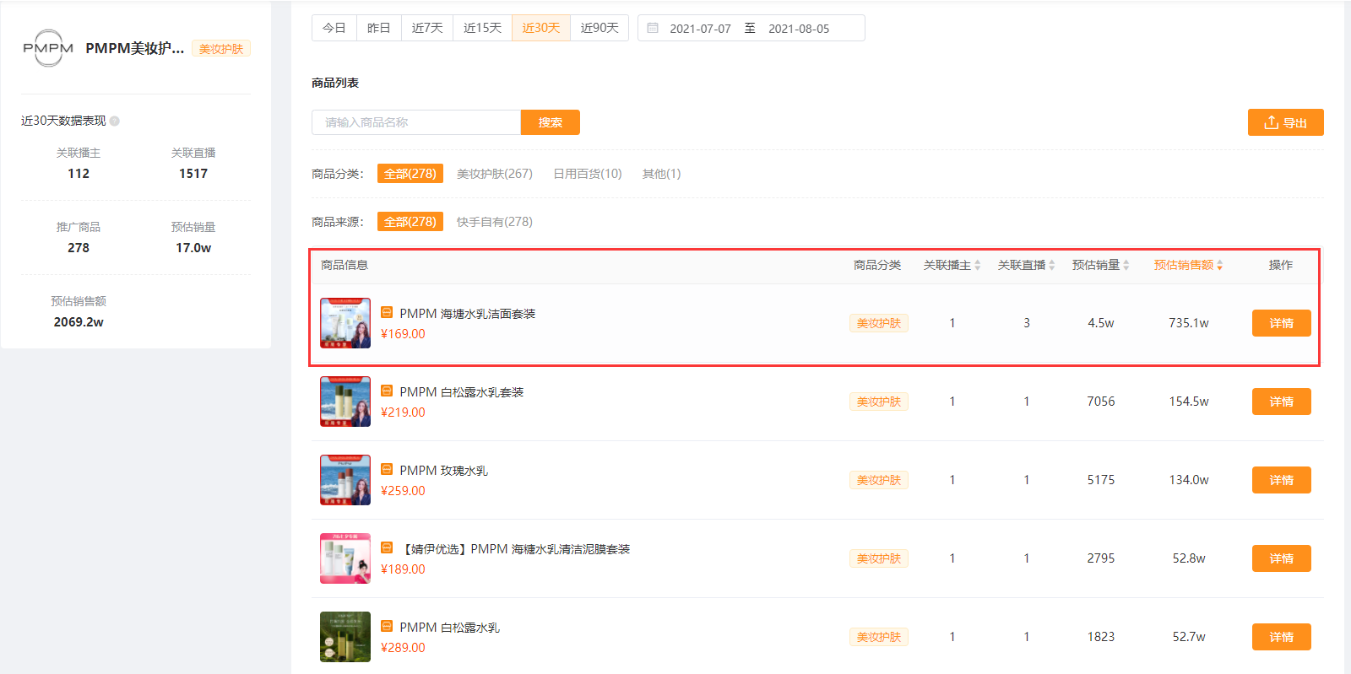The height and width of the screenshot is (674, 1351).
Task: Filter category by 日用百货(10)
Action: (x=588, y=174)
